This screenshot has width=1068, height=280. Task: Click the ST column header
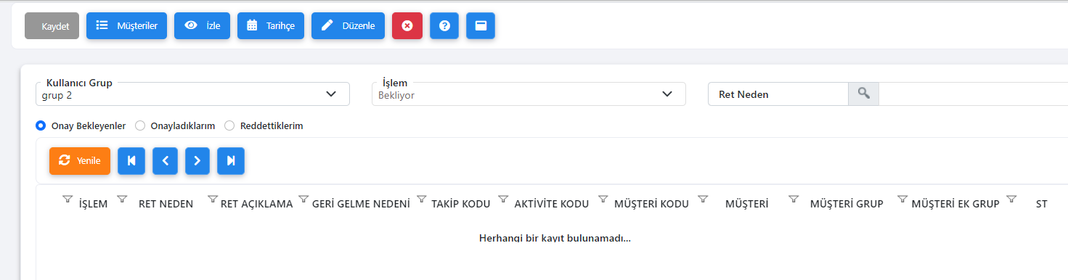1041,204
